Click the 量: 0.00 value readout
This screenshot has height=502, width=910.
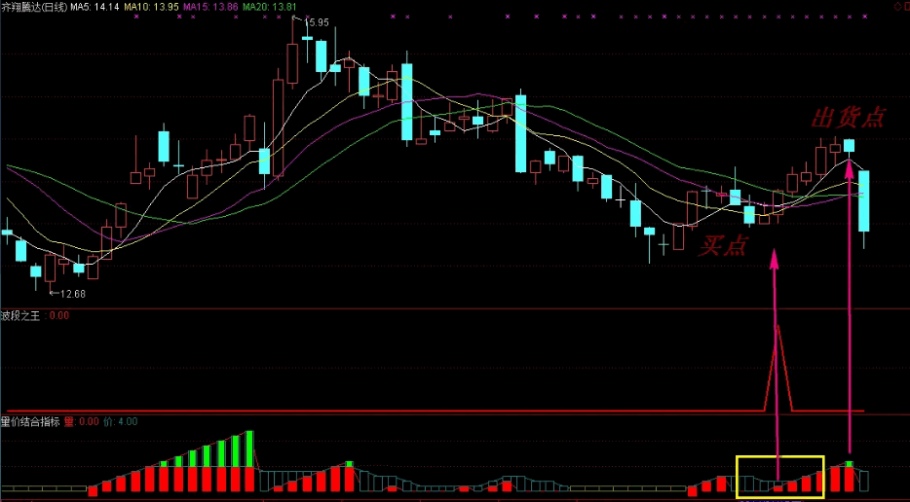pyautogui.click(x=82, y=422)
